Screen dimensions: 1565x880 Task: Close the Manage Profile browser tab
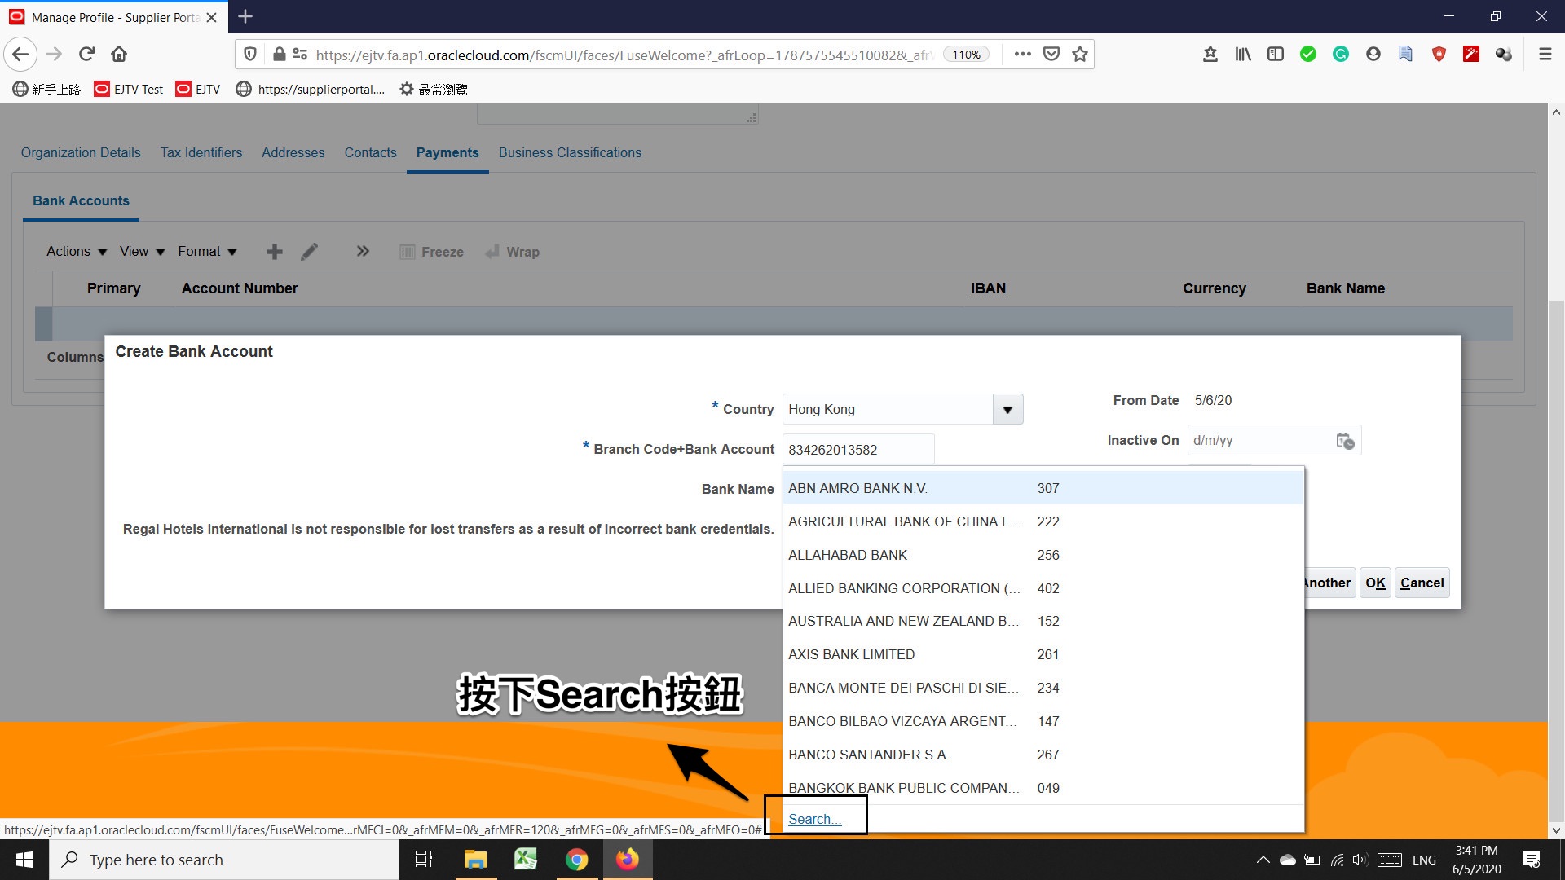tap(212, 17)
